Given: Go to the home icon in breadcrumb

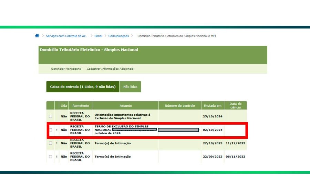Looking at the screenshot, I should (37, 36).
